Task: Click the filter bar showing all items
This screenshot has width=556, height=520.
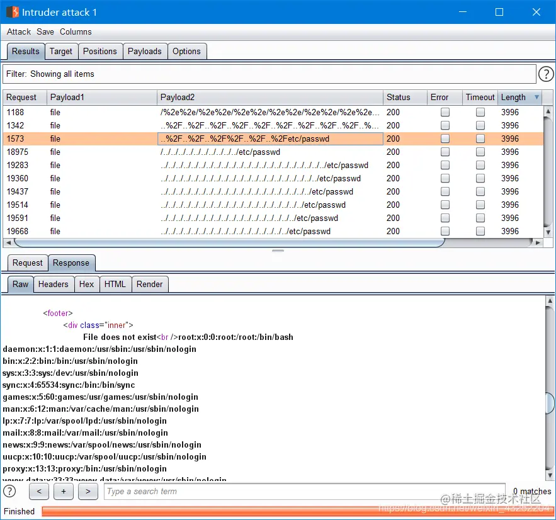Action: click(x=269, y=74)
